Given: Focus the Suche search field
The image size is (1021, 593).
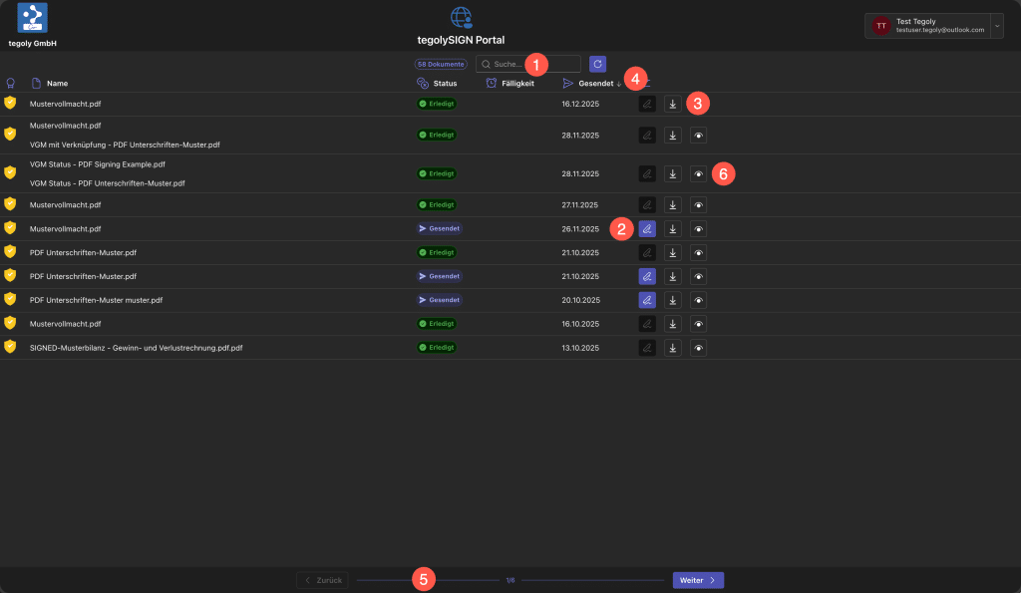Looking at the screenshot, I should 528,64.
